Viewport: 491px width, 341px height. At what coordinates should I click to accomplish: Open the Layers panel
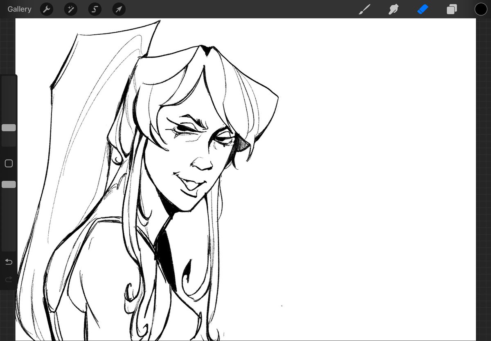(x=452, y=9)
